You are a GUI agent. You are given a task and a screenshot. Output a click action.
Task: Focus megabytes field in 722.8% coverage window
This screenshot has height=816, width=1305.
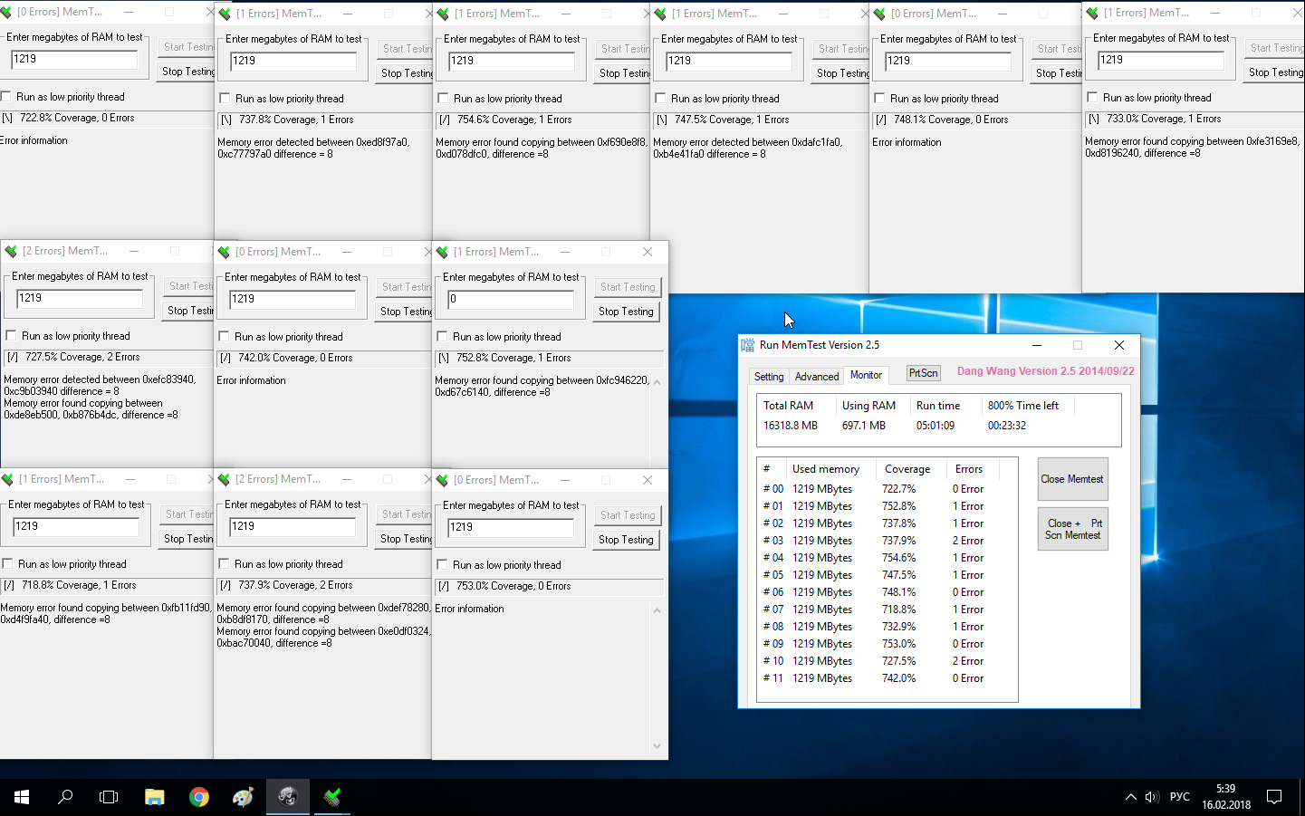[74, 59]
